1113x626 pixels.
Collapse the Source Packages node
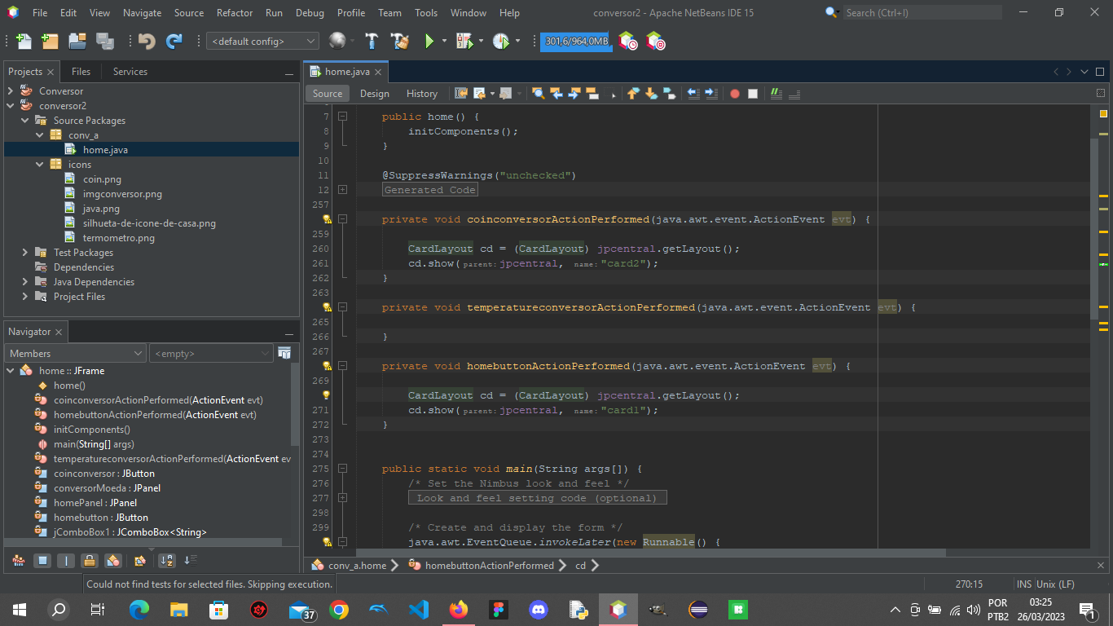[x=25, y=121]
